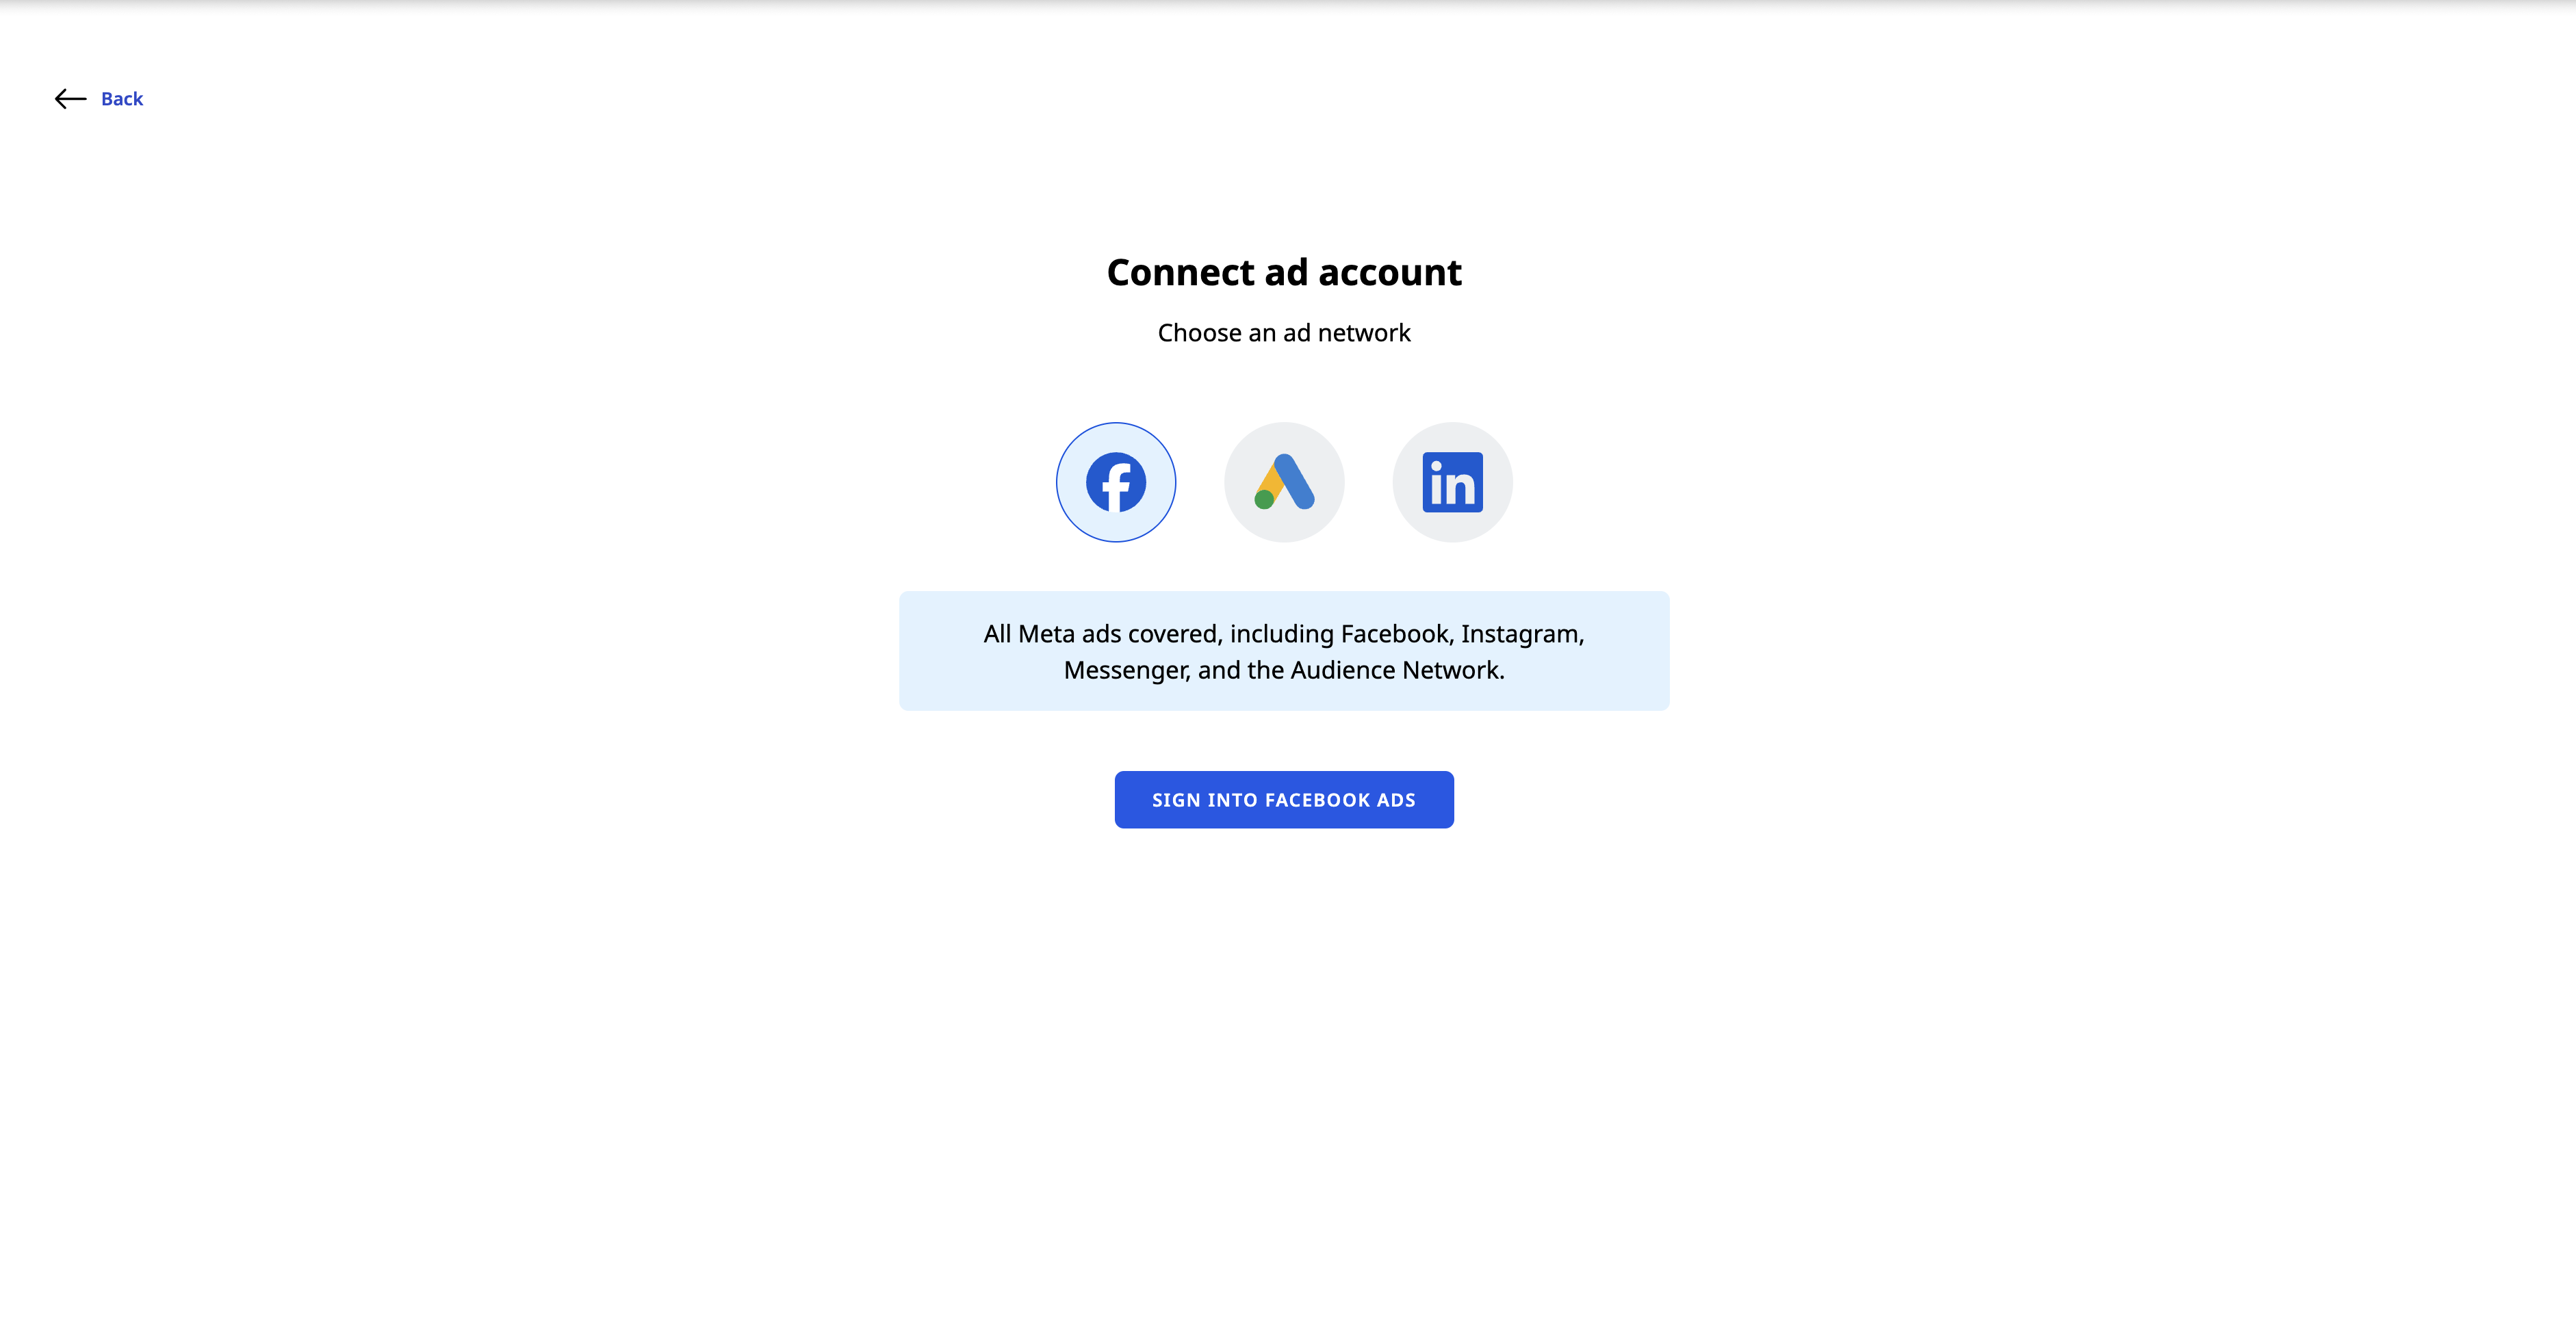
Task: Click the 'Messenger, and the Audience Network' line
Action: pos(1284,670)
